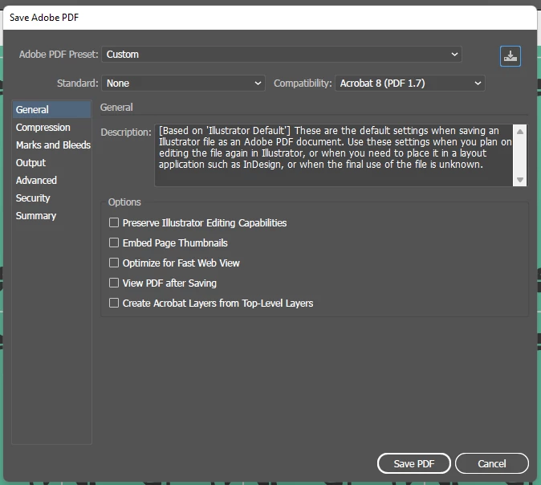Click the description scrollbar down arrow
The height and width of the screenshot is (485, 541).
[x=520, y=180]
